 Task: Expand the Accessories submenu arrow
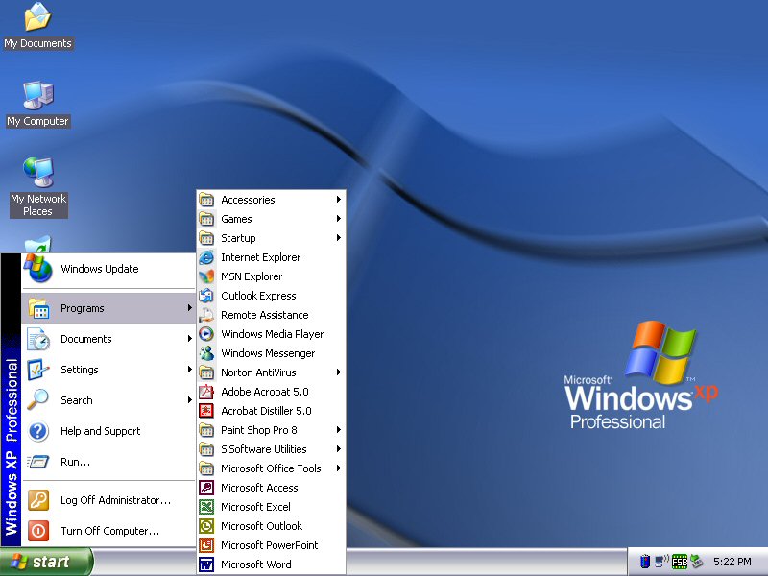(339, 200)
